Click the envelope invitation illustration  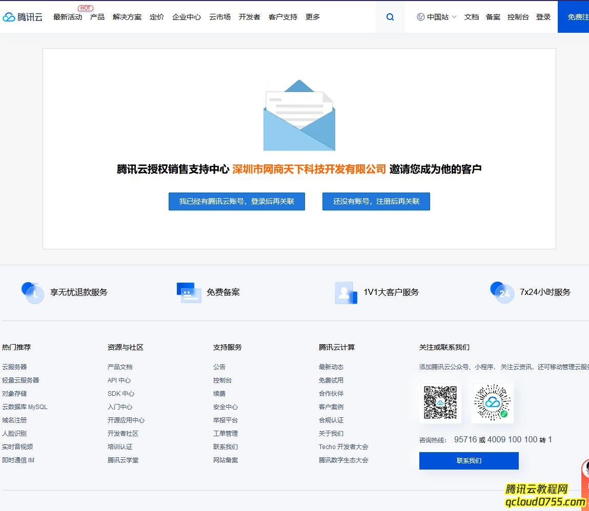299,115
